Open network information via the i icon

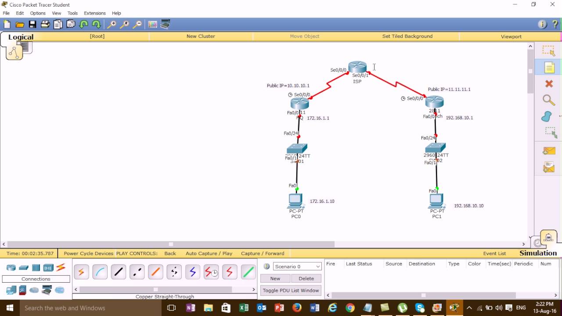(x=543, y=25)
